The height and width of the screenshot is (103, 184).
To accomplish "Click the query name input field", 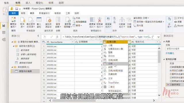I will coord(175,49).
